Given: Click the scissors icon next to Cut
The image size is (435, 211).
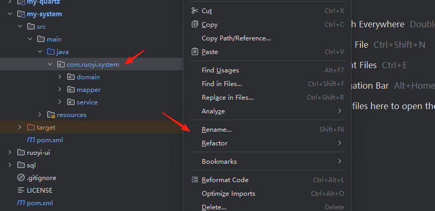Looking at the screenshot, I should (195, 10).
